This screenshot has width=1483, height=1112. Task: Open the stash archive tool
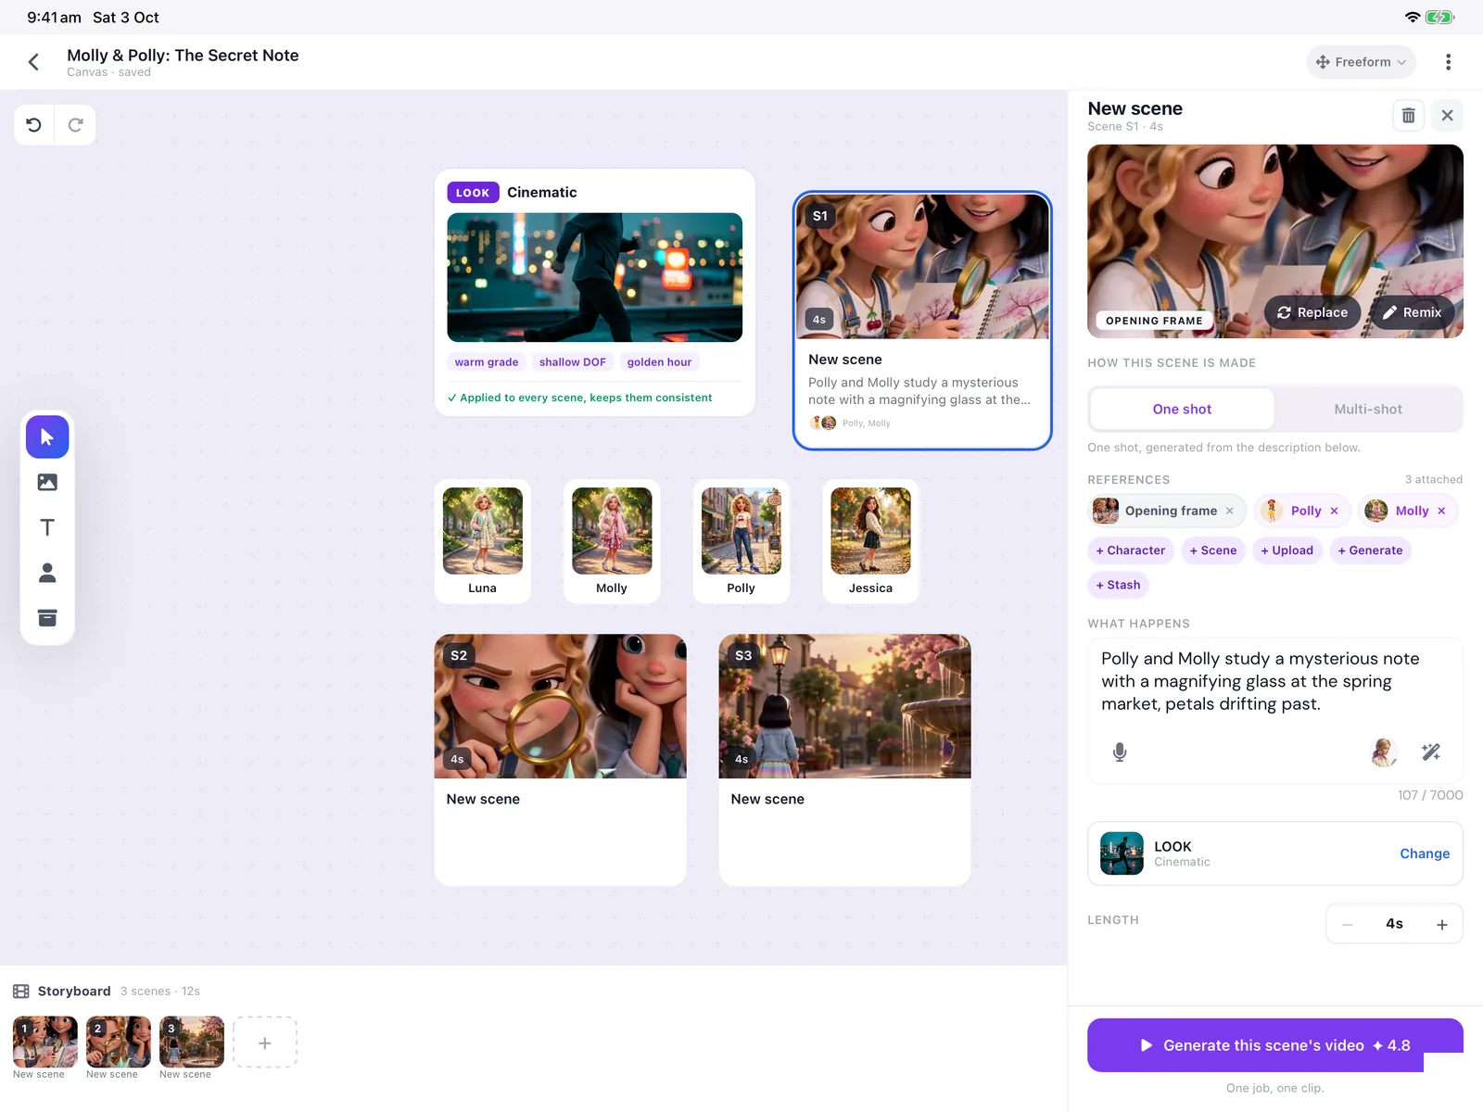click(x=47, y=618)
